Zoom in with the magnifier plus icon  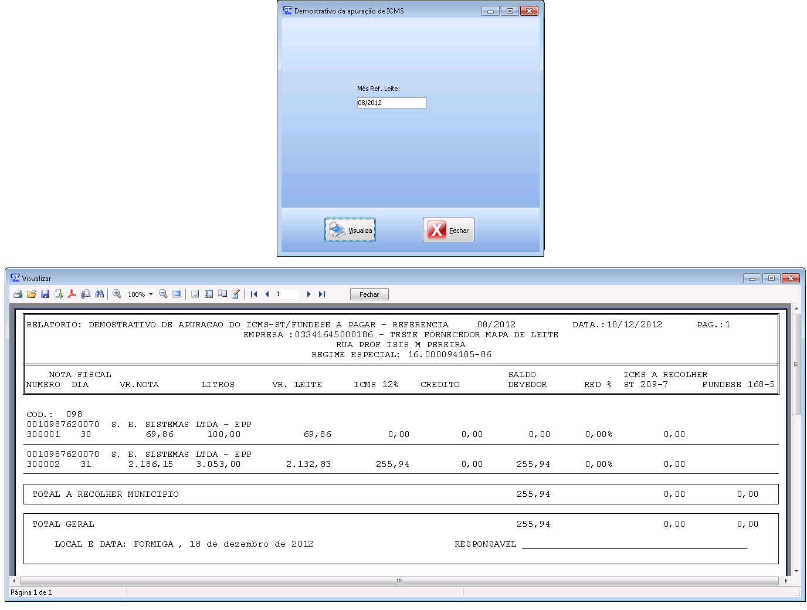[x=117, y=294]
